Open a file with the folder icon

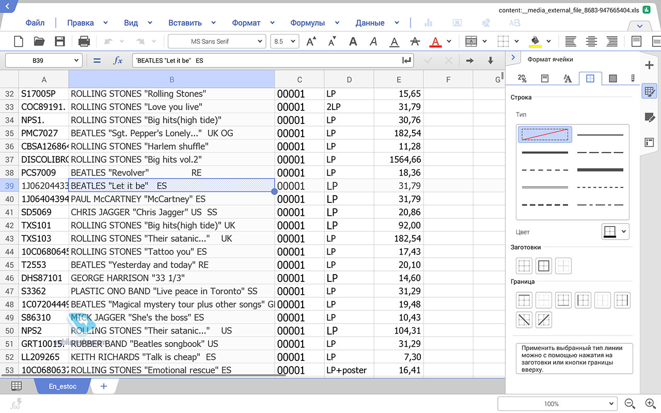(x=39, y=41)
